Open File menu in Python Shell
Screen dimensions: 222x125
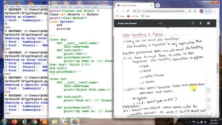coord(7,7)
